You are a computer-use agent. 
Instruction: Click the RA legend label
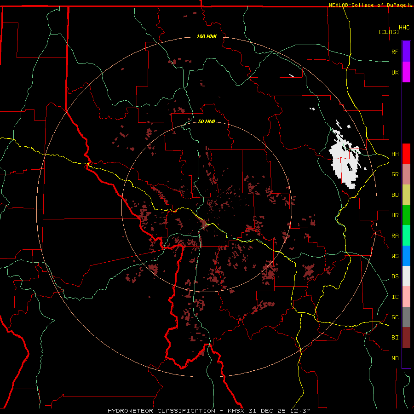click(x=395, y=236)
